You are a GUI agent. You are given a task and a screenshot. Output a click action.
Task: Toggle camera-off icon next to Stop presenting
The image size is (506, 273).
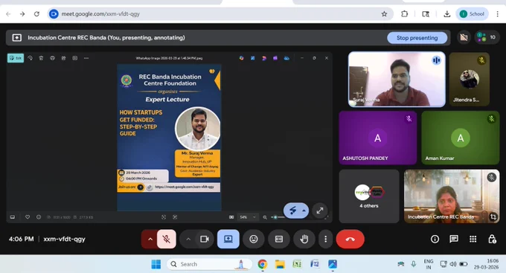(x=464, y=37)
